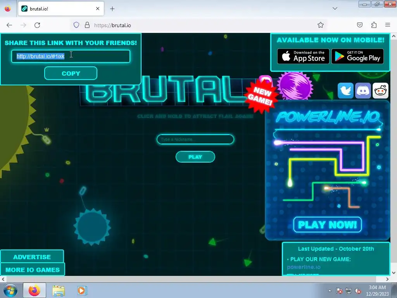Open MORE IO GAMES button
397x298 pixels.
pos(33,269)
